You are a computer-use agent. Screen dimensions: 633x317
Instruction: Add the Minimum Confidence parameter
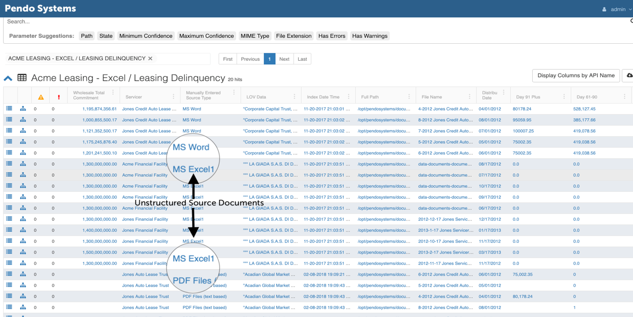(146, 36)
